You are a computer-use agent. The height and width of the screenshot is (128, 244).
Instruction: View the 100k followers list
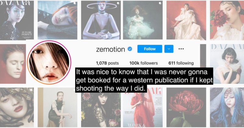[x=143, y=63]
